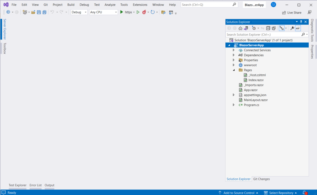Open Index.razor in Solution Explorer
The image size is (317, 195).
pos(256,80)
